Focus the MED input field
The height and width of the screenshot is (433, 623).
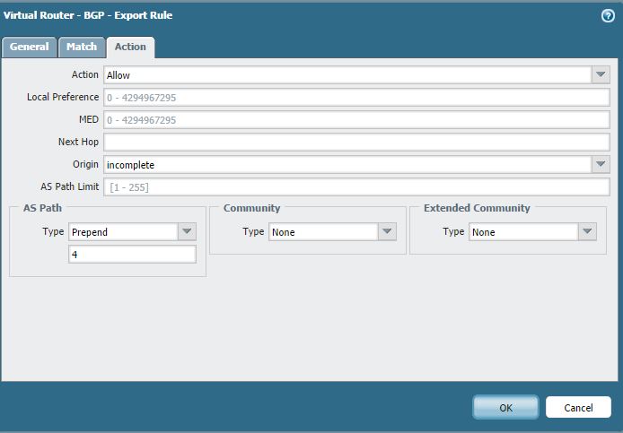[x=356, y=120]
